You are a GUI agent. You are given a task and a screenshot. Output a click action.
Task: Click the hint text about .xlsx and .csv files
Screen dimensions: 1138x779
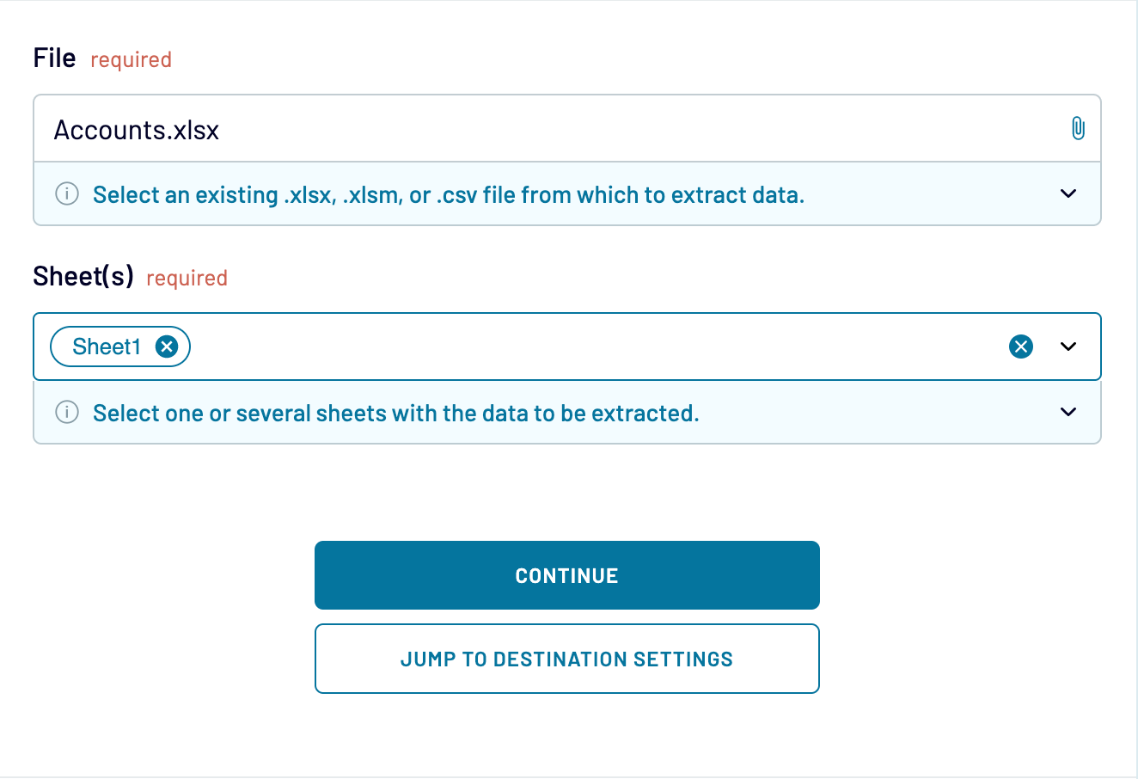pos(447,194)
